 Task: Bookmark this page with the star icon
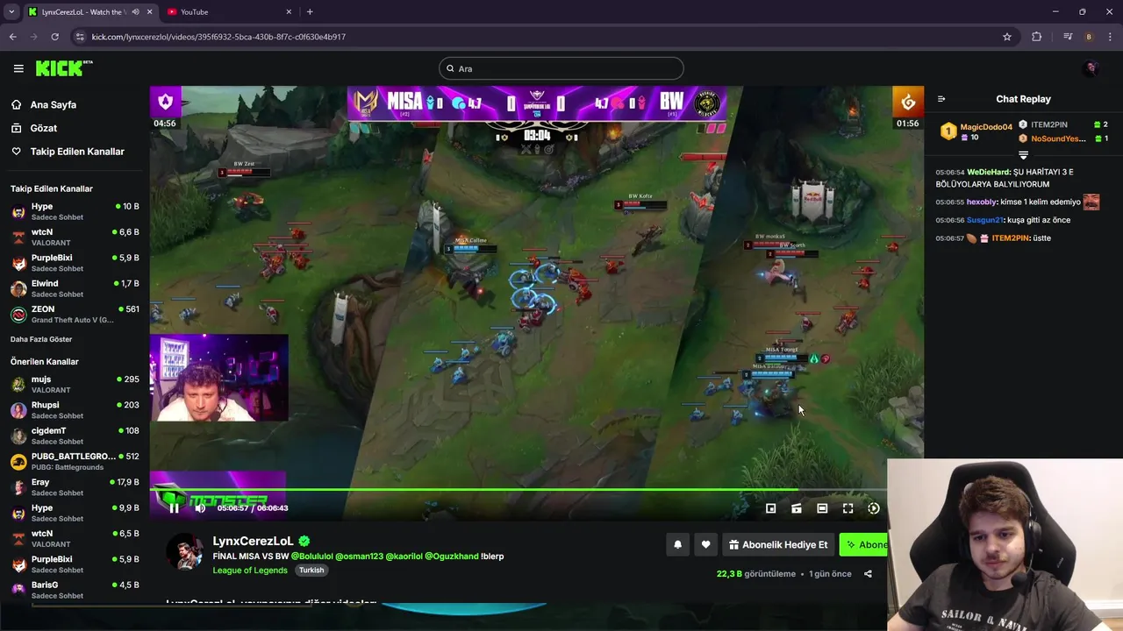pos(1007,37)
